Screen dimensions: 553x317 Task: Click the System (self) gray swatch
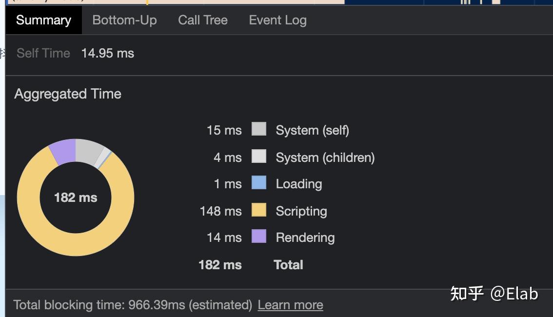[x=259, y=129]
